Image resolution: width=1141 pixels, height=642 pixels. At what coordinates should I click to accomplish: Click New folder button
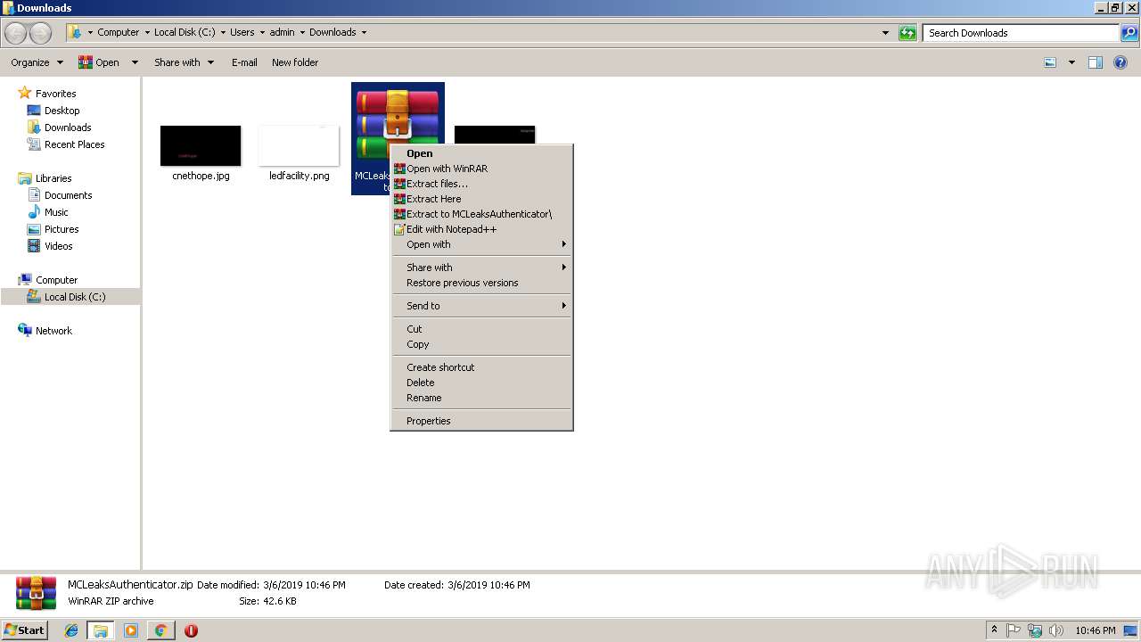click(295, 62)
